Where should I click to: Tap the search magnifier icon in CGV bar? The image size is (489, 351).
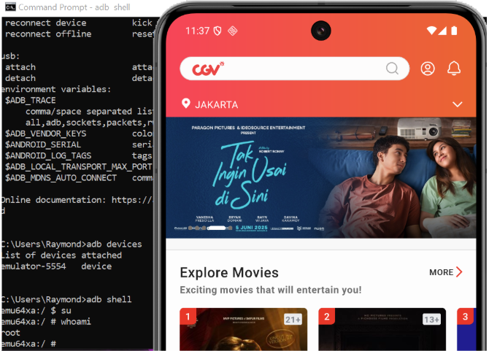(x=392, y=69)
